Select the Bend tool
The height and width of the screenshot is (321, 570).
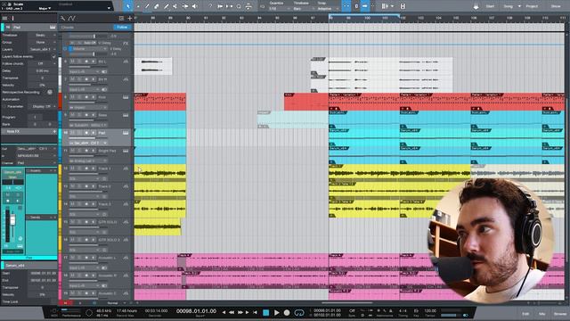tap(184, 6)
